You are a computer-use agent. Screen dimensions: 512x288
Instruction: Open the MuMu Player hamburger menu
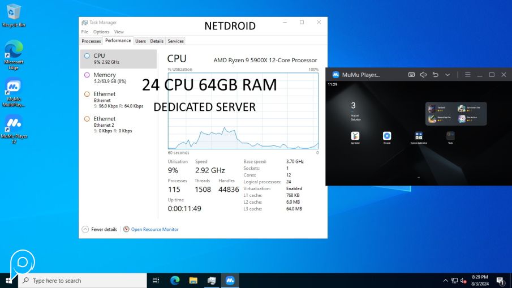pyautogui.click(x=467, y=75)
